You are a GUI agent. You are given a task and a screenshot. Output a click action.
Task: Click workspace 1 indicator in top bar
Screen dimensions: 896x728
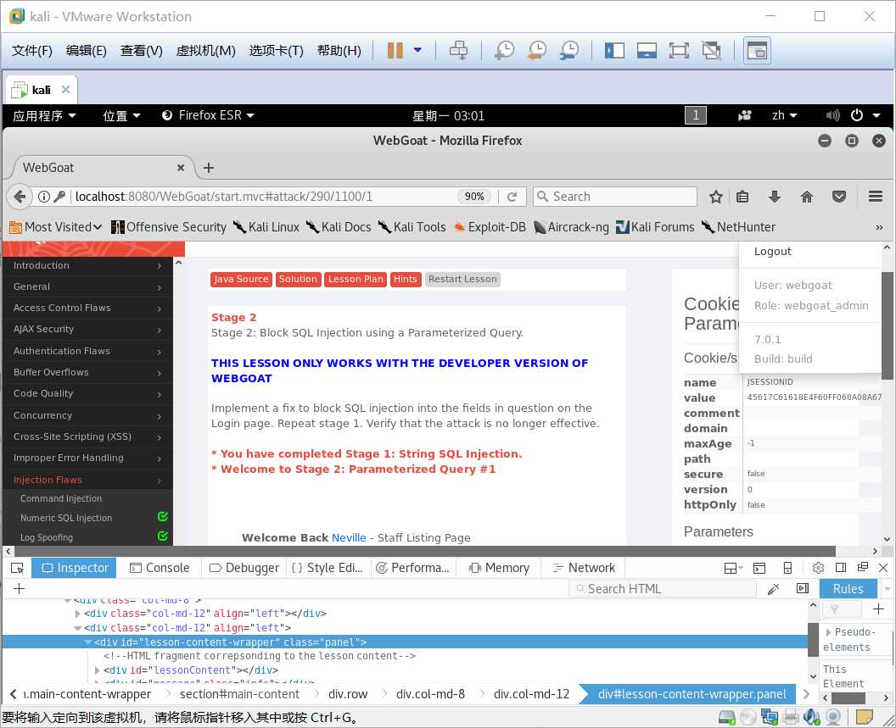pyautogui.click(x=696, y=115)
